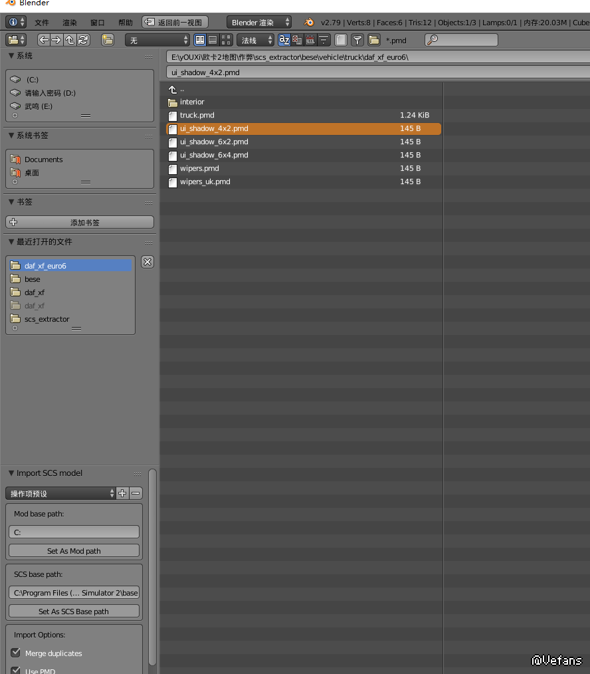Click the 添加书签 add bookmark button
The width and height of the screenshot is (590, 674).
click(80, 223)
